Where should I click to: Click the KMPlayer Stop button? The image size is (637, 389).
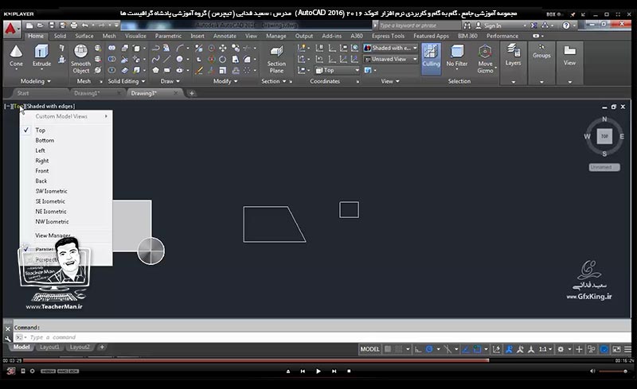tap(349, 371)
